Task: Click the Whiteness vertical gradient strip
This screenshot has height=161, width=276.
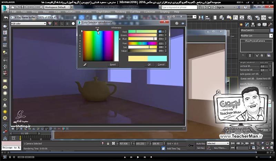Action: pyautogui.click(x=116, y=46)
